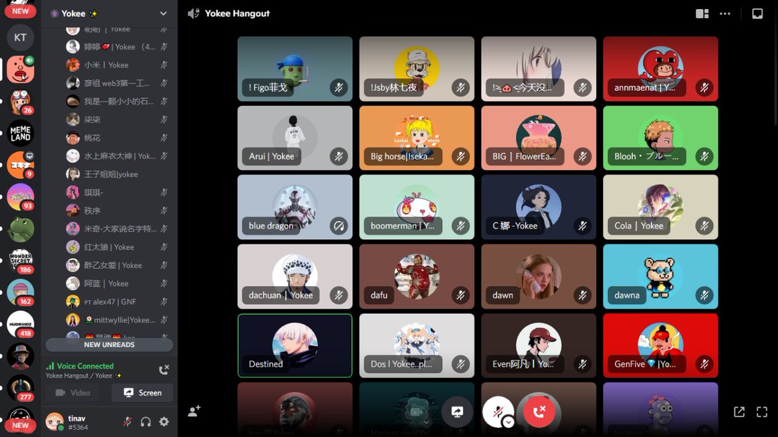Select the dafu video tile

(x=417, y=276)
